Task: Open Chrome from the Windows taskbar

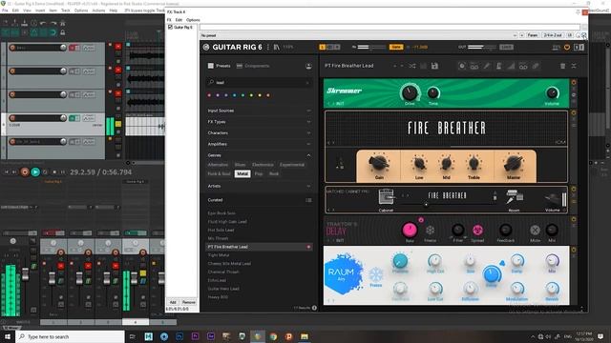Action: tap(273, 336)
